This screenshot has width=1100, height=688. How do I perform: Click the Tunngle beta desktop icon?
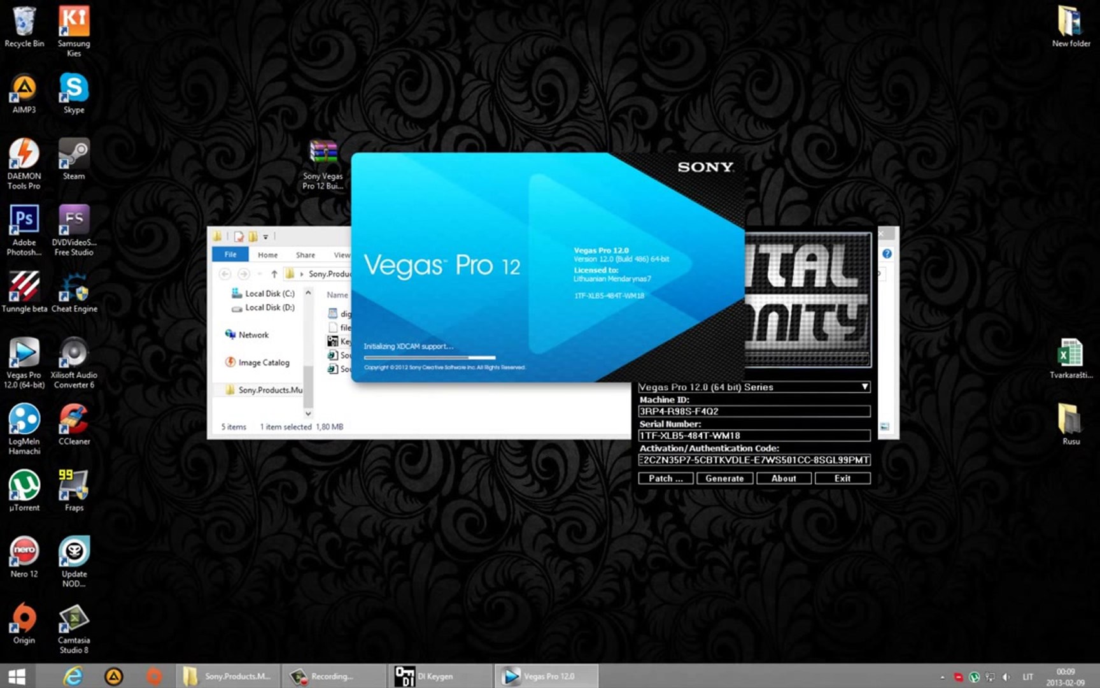coord(24,292)
